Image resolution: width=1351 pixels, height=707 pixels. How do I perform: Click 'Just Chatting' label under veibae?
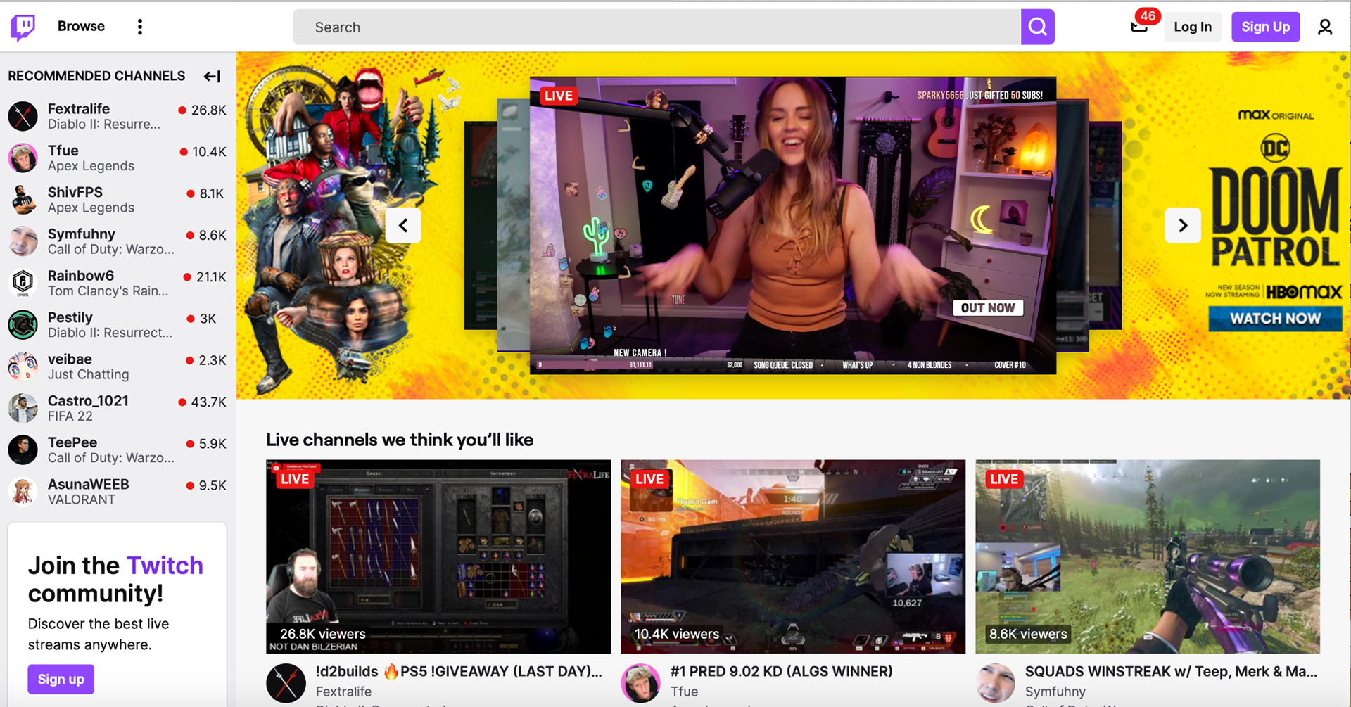click(x=89, y=374)
